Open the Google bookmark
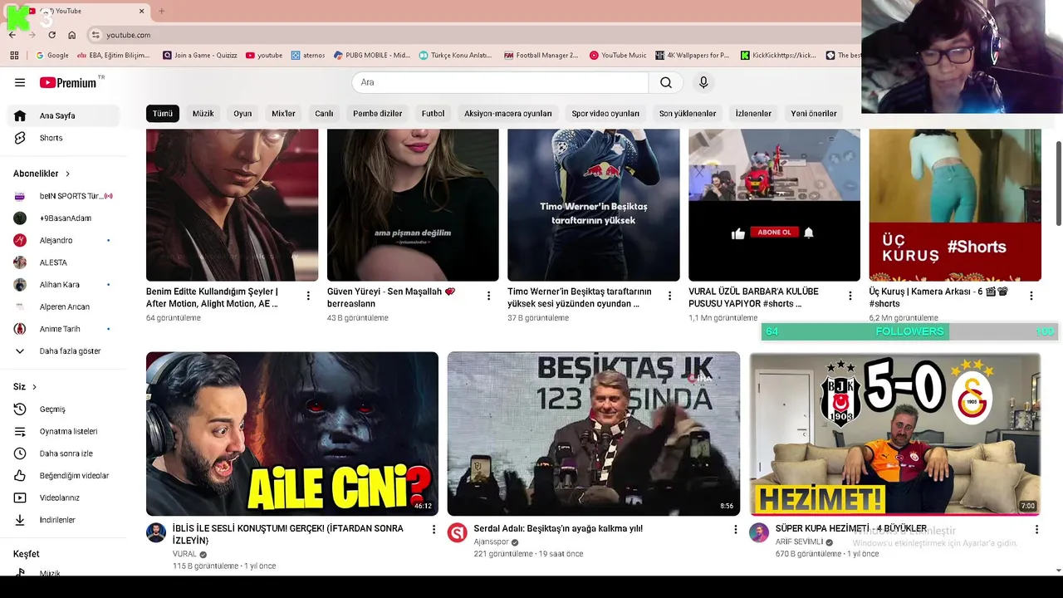The height and width of the screenshot is (598, 1063). point(52,56)
